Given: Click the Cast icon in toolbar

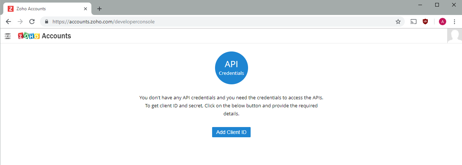Looking at the screenshot, I should [414, 22].
